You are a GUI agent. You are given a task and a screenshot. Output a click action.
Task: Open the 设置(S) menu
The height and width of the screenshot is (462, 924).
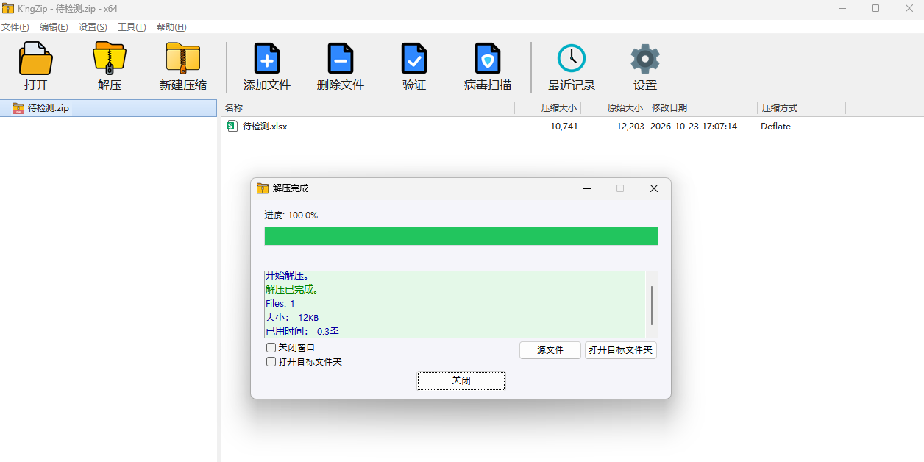click(93, 27)
